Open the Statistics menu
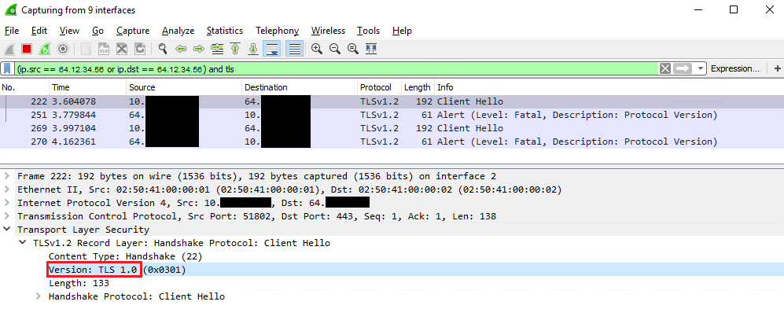784x309 pixels. click(224, 31)
